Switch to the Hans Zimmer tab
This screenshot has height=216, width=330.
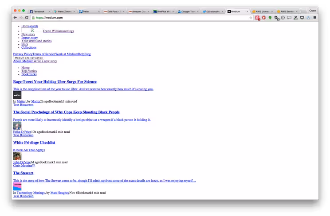click(x=65, y=12)
